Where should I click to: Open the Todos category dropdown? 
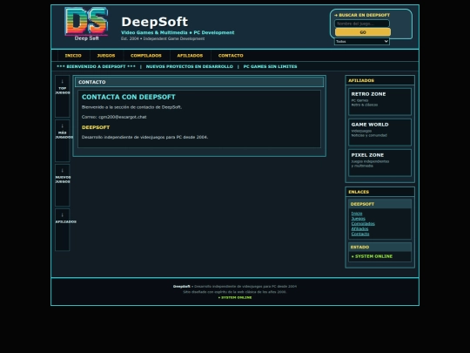coord(362,42)
